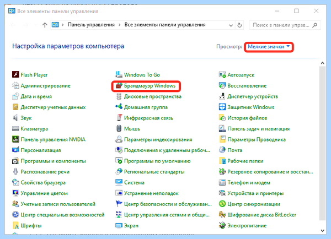
Task: Expand the address bar history dropdown
Action: coord(231,25)
